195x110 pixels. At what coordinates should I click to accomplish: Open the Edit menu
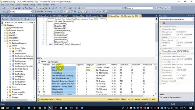click(x=7, y=5)
